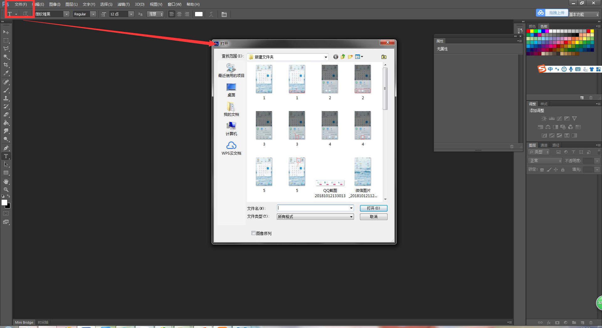The width and height of the screenshot is (602, 328).
Task: Choose the Magic Wand tool
Action: (x=6, y=57)
